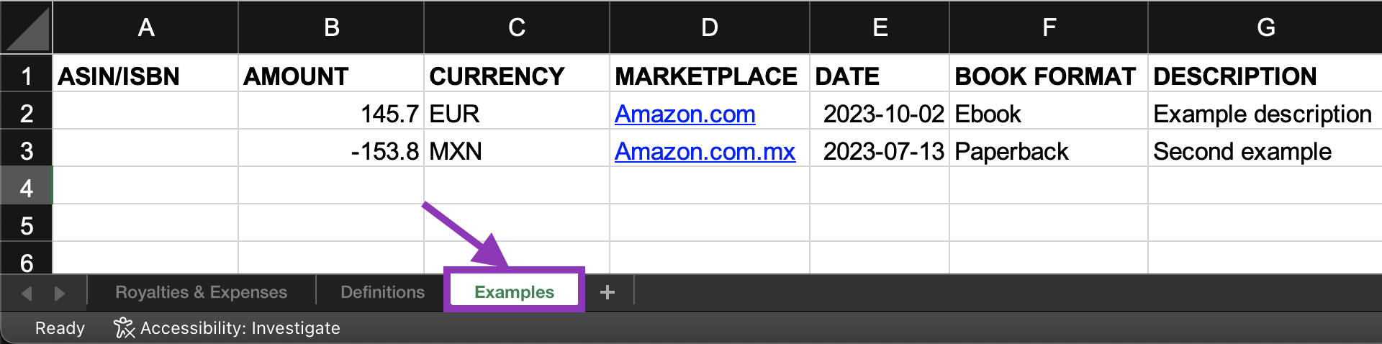Select column G header

point(1265,27)
